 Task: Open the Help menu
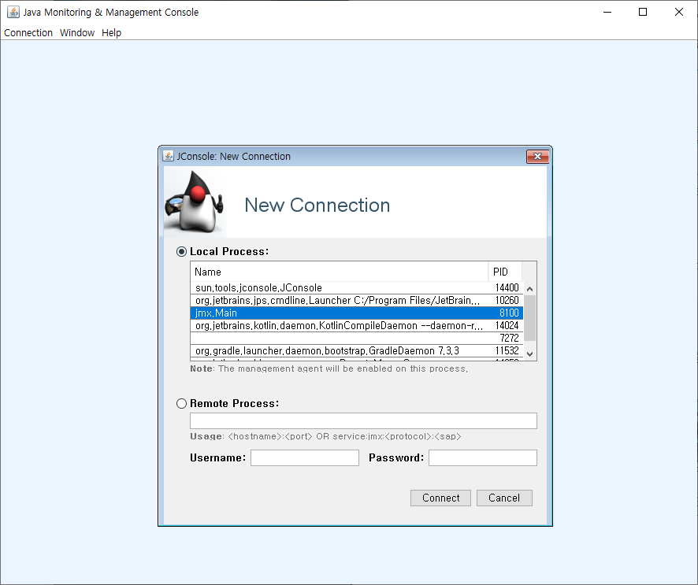111,32
